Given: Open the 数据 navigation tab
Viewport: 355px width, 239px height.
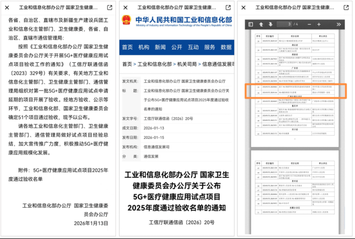Looking at the screenshot, I should pos(226,47).
